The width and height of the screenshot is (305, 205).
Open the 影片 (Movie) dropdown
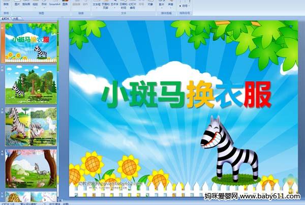tap(161, 5)
